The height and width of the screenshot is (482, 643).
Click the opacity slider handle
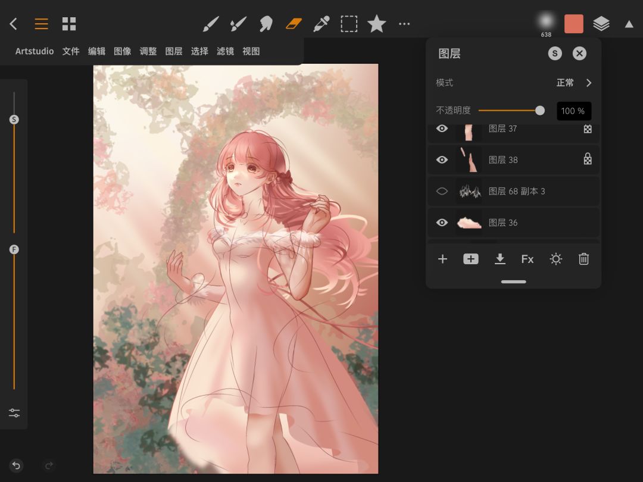(540, 110)
